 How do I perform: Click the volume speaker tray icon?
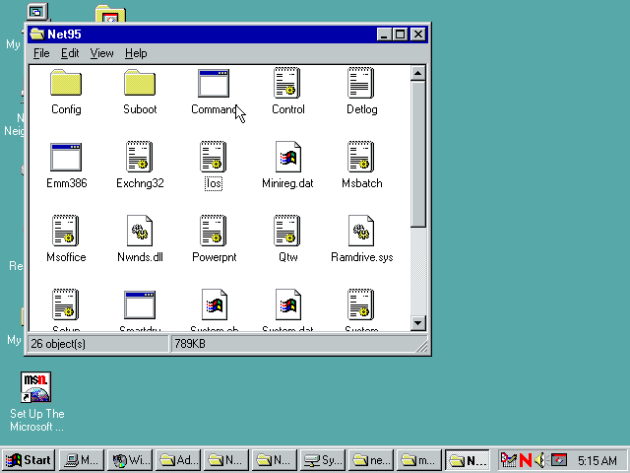click(x=539, y=460)
